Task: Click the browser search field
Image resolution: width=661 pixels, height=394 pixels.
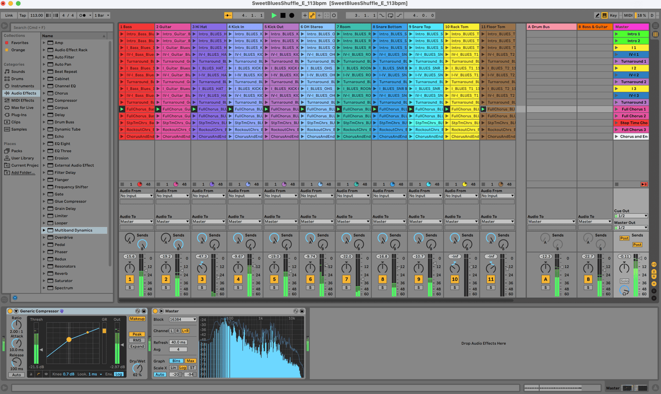Action: click(x=59, y=27)
